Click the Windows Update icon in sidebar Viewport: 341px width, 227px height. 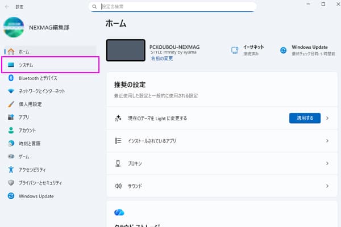tap(11, 196)
